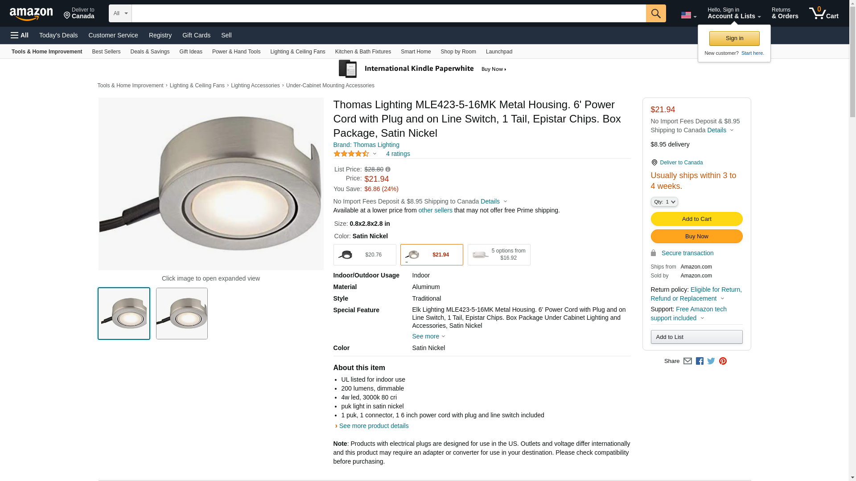Select the $20.76 black color option

coord(365,255)
